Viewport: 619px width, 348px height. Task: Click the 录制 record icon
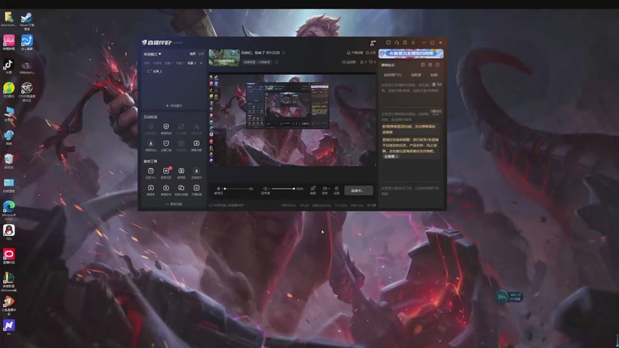point(324,189)
